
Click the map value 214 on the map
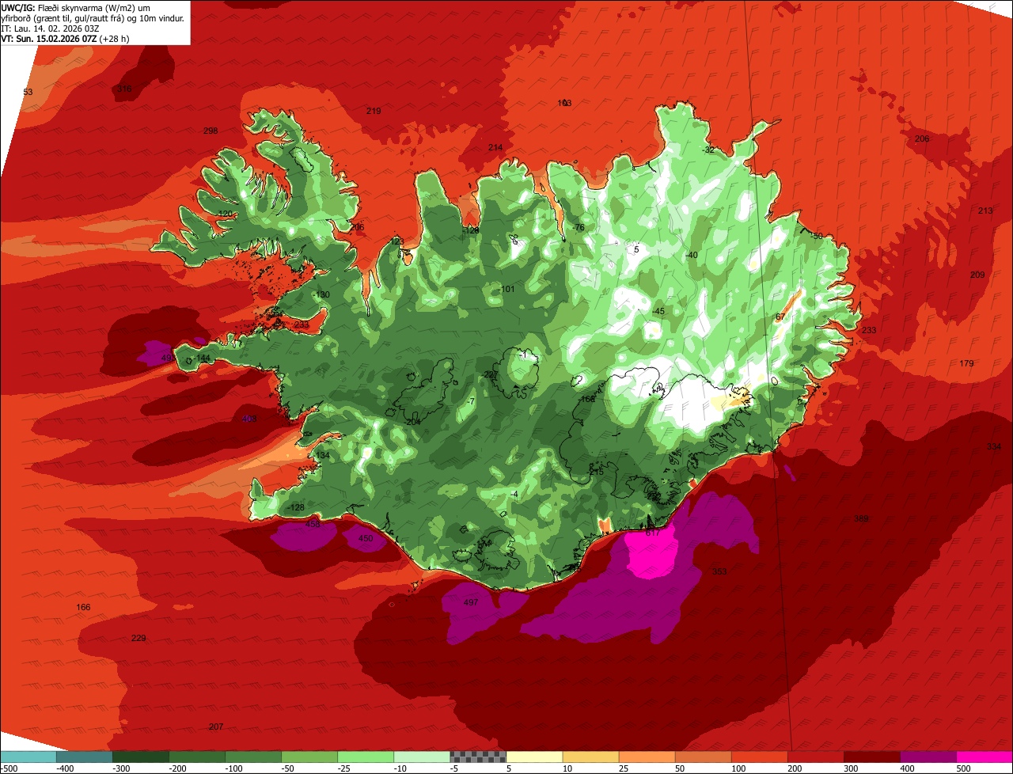click(495, 147)
